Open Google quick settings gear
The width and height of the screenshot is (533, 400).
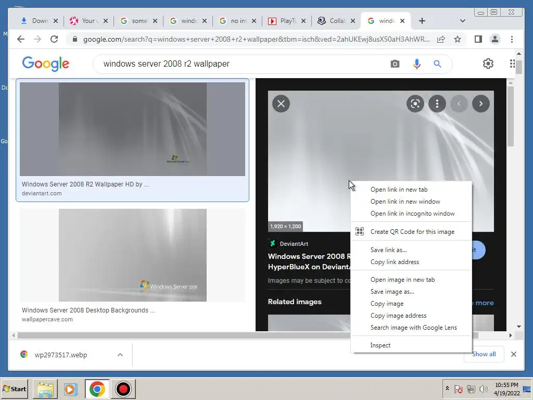pos(488,64)
